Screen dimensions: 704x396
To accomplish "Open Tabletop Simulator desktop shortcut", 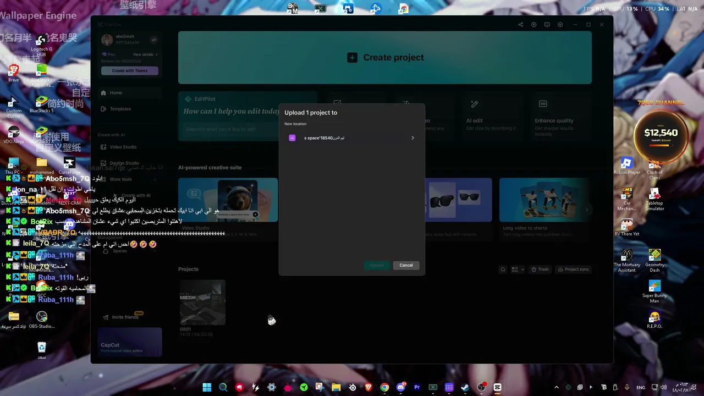I will point(654,199).
